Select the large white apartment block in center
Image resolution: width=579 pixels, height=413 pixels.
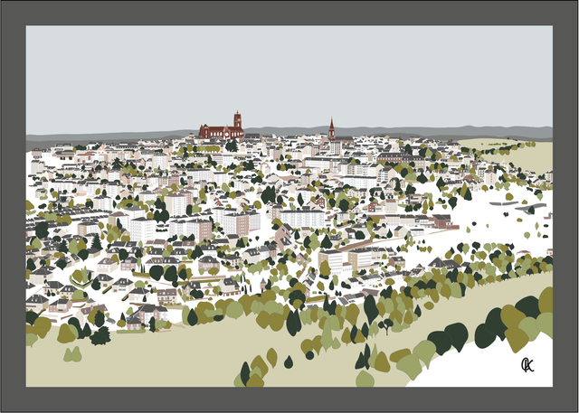302,218
